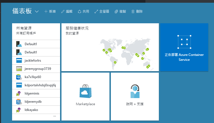The height and width of the screenshot is (123, 214).
Task: Click the 所有訂用帳戶 subtitle
Action: pyautogui.click(x=26, y=33)
